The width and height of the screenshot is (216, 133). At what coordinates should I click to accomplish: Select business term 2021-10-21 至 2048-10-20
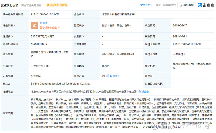click(118, 54)
